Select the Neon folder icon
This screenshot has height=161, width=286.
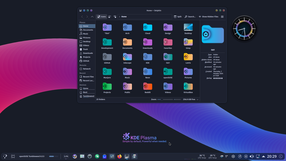tap(147, 72)
